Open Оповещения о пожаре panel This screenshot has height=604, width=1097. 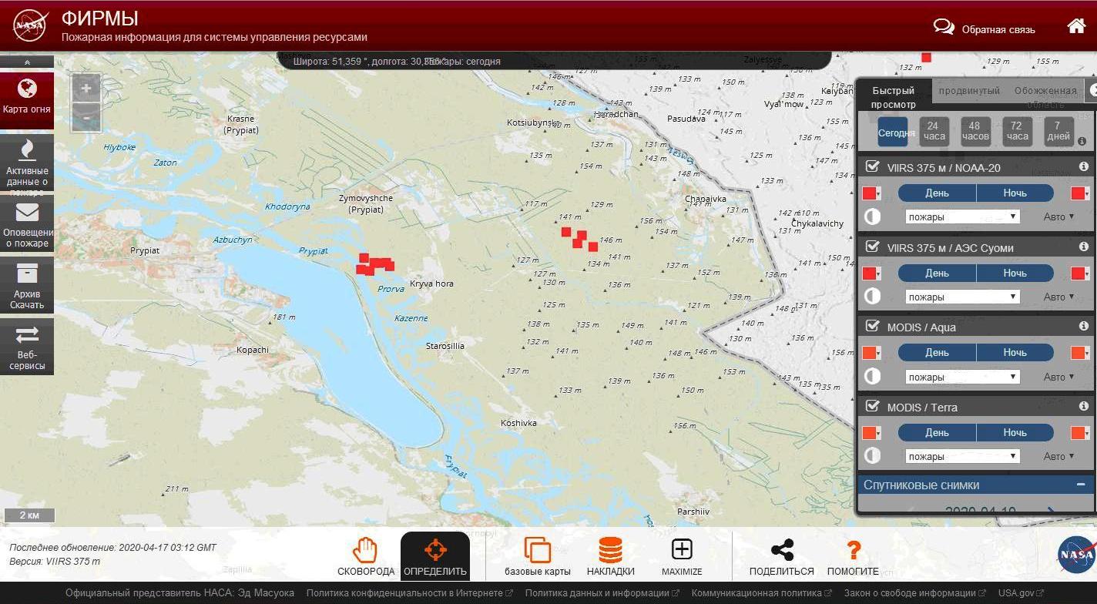pos(27,223)
